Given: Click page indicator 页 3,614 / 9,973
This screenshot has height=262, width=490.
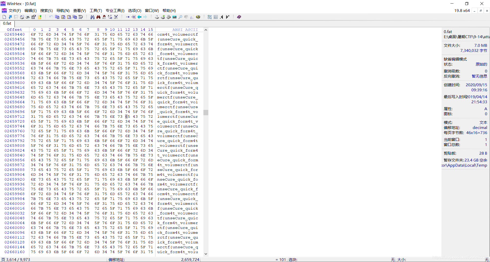Looking at the screenshot, I should coord(16,259).
